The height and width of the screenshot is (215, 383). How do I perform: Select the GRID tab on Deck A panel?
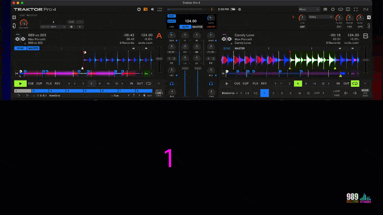pyautogui.click(x=159, y=96)
